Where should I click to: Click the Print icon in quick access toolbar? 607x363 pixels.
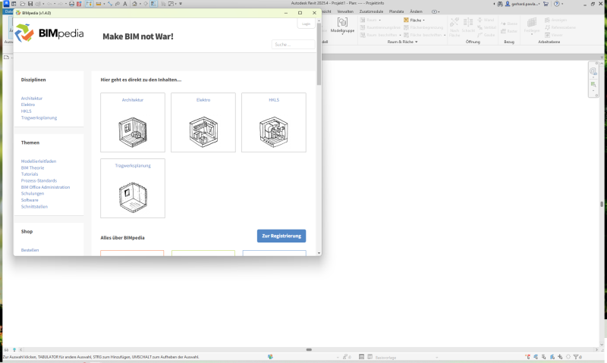71,4
